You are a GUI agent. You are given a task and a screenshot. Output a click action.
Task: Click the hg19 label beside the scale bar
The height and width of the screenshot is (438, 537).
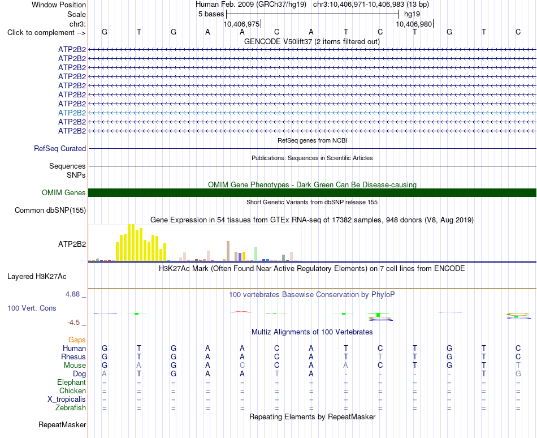coord(412,14)
